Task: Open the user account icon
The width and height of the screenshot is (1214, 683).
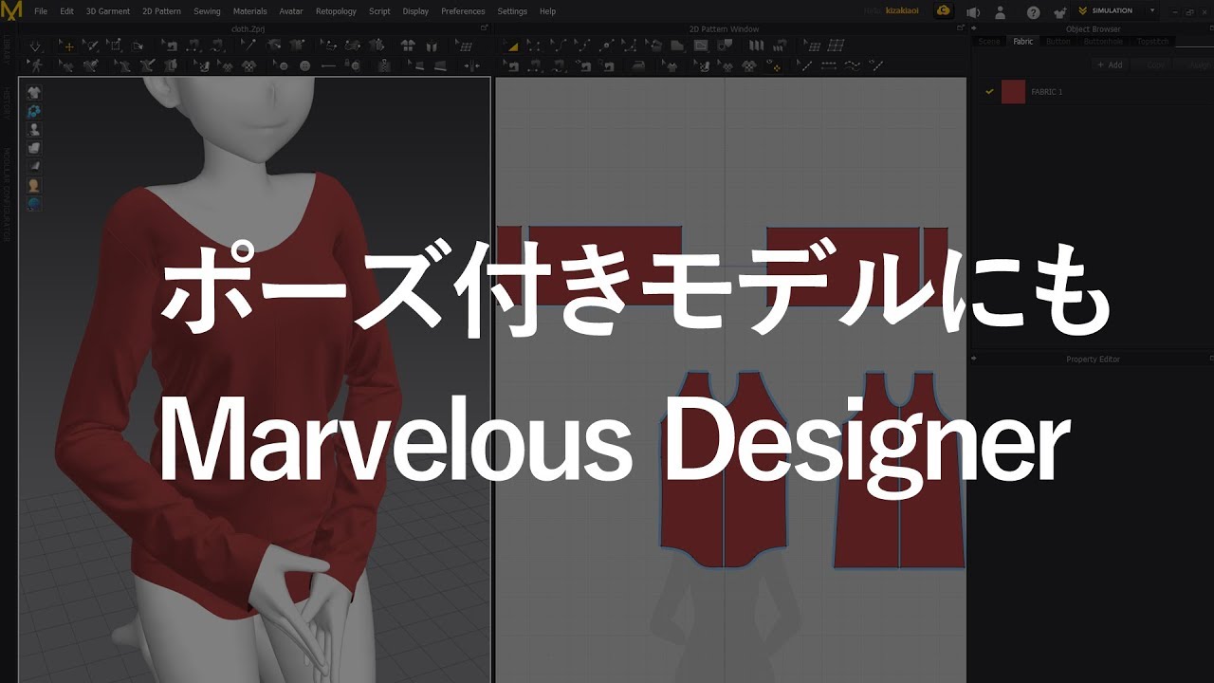Action: pos(1000,12)
